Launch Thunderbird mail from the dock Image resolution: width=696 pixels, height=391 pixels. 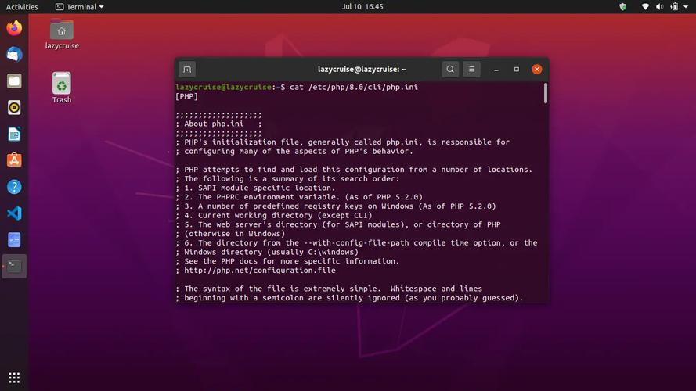(14, 55)
